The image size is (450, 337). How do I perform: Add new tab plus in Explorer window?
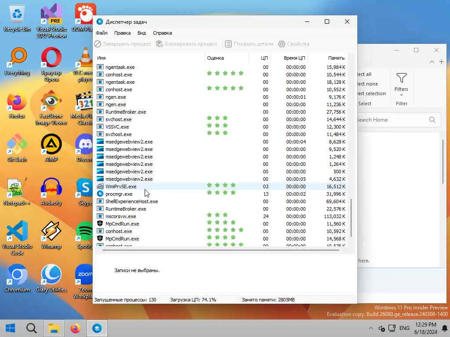click(x=441, y=61)
